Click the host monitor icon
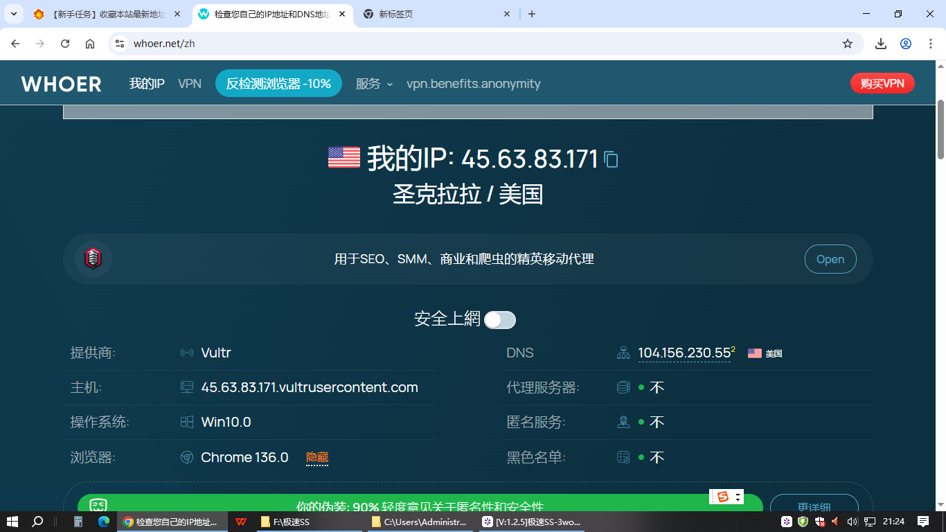946x532 pixels. (187, 387)
